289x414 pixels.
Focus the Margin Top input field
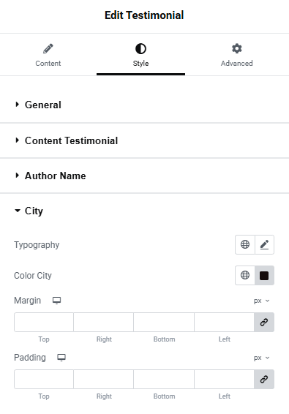point(44,322)
